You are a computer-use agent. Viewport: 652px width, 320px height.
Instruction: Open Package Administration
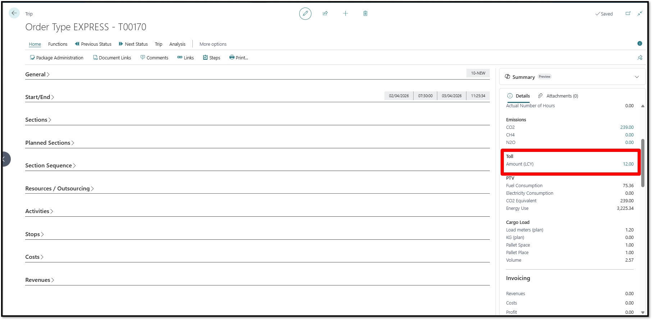(x=57, y=58)
